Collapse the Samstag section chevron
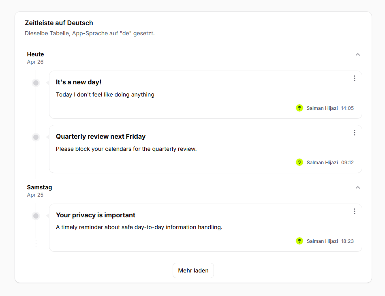 tap(357, 187)
